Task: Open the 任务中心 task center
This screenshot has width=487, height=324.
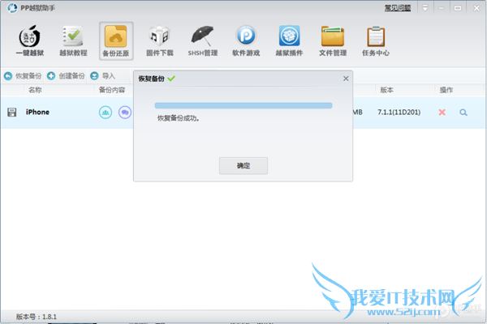Action: (x=376, y=41)
